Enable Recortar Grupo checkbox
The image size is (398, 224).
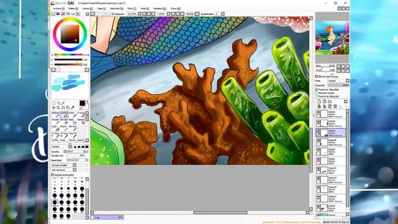point(317,93)
